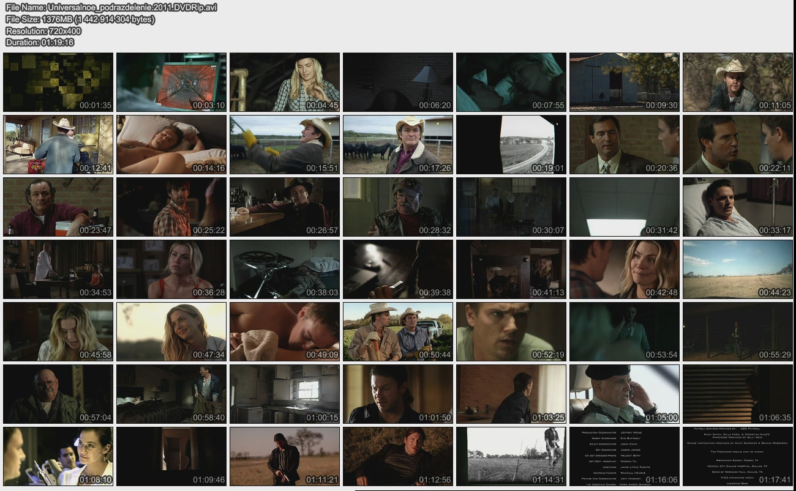The image size is (796, 491).
Task: Click the kitchen frame at 01:00:15
Action: point(285,394)
